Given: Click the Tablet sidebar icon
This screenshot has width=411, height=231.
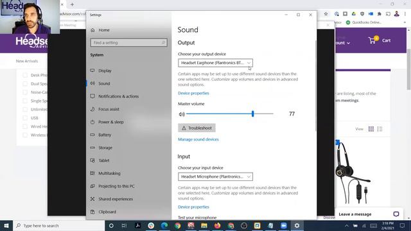Looking at the screenshot, I should click(92, 160).
